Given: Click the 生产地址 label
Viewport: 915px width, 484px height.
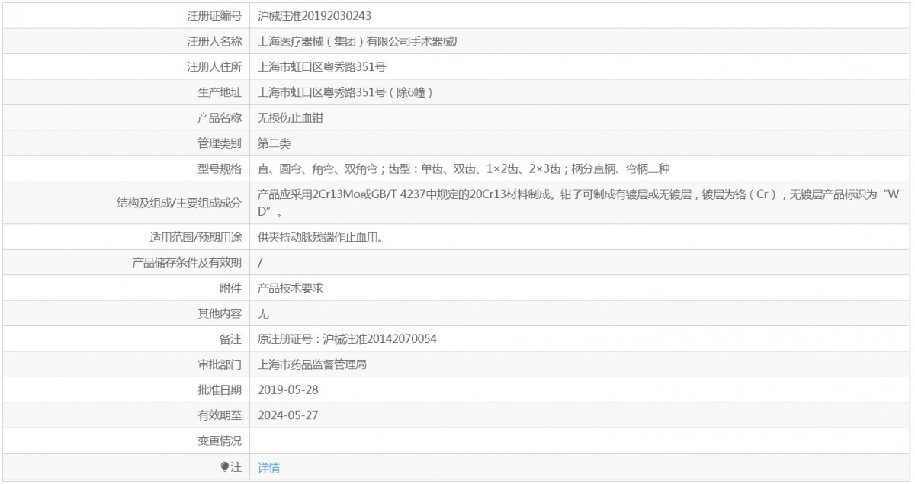Looking at the screenshot, I should [x=220, y=93].
